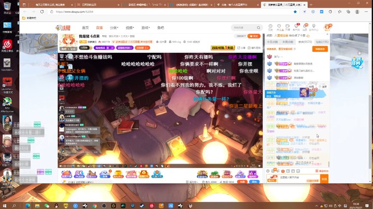The height and width of the screenshot is (209, 373).
Task: Send the chat message with 发送
Action: click(x=324, y=179)
